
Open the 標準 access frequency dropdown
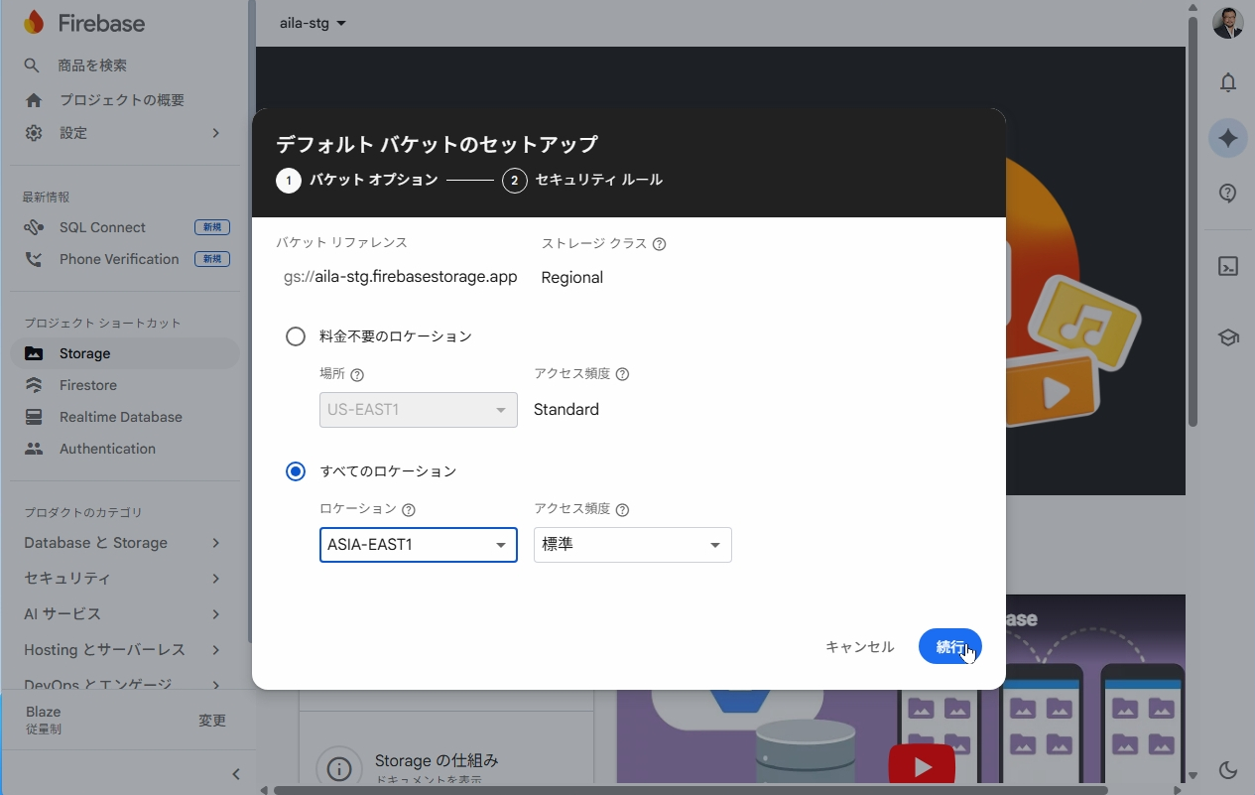632,545
